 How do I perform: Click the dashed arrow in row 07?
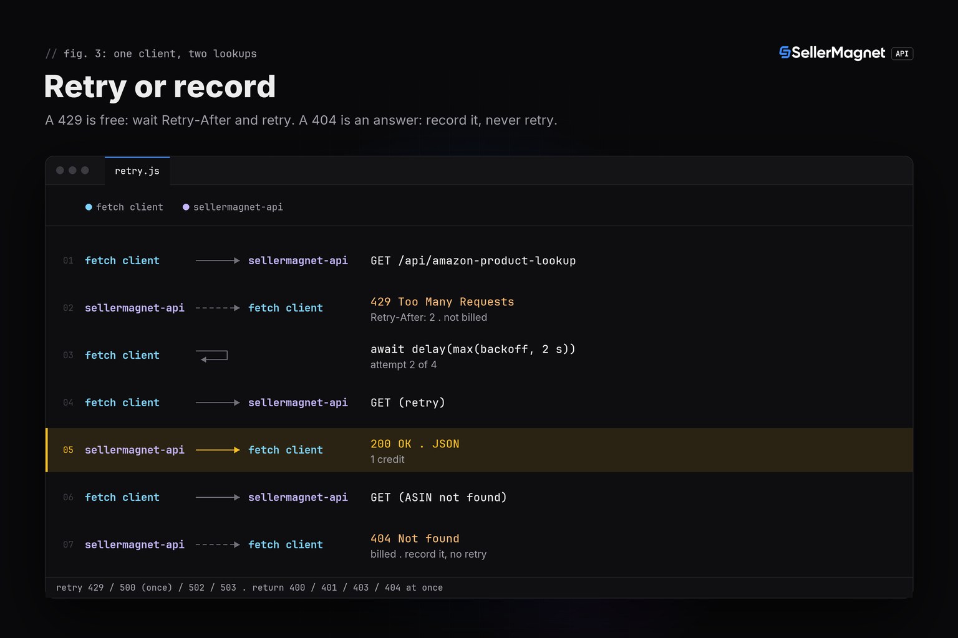pyautogui.click(x=218, y=545)
